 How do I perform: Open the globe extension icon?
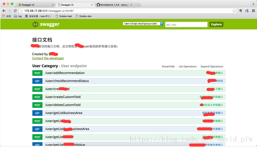pyautogui.click(x=247, y=11)
